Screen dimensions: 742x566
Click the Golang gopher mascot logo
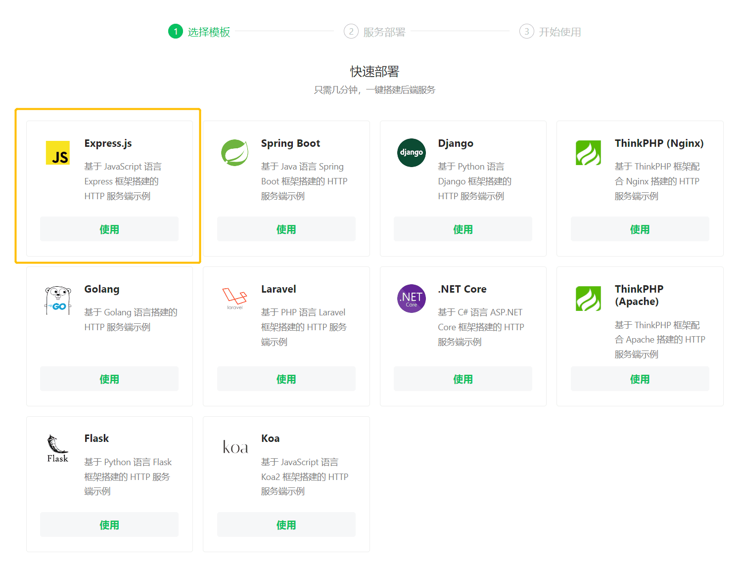(58, 300)
